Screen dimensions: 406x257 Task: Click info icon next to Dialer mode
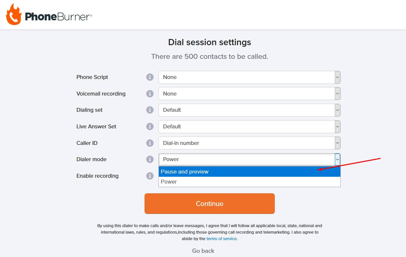(150, 159)
